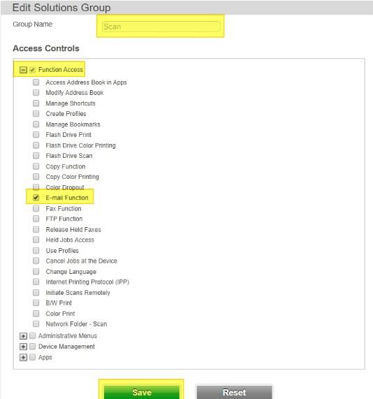Collapse the Function Access tree node
This screenshot has width=373, height=399.
pos(23,70)
